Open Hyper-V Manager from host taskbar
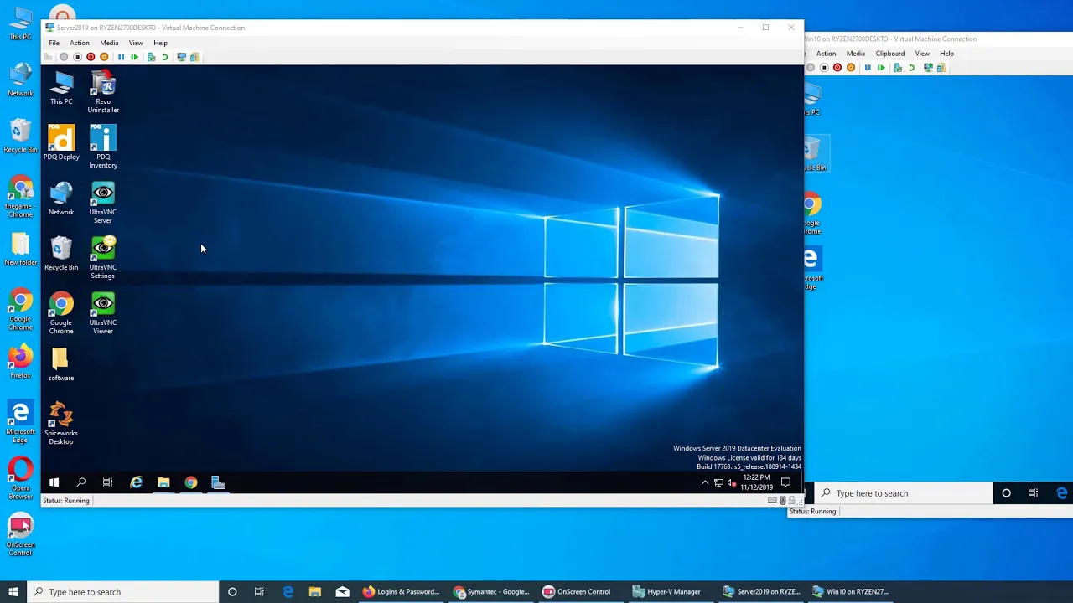Screen dimensions: 1073x603 [x=667, y=592]
